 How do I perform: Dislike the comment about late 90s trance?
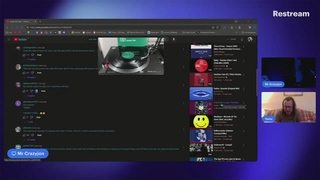click(32, 55)
